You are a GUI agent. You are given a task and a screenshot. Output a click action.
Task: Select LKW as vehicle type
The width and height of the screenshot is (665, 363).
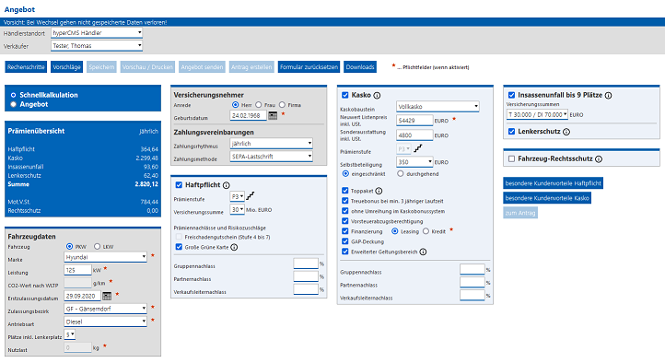(97, 246)
